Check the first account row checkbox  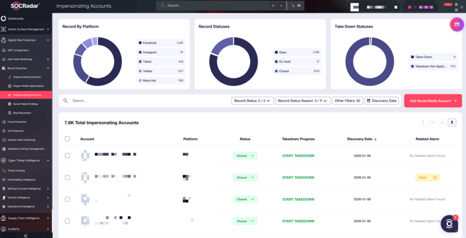point(67,156)
